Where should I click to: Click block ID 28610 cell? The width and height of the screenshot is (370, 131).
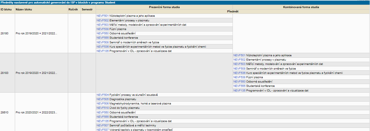click(x=4, y=112)
